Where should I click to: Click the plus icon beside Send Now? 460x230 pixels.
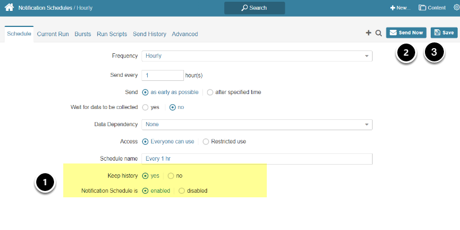tap(369, 33)
